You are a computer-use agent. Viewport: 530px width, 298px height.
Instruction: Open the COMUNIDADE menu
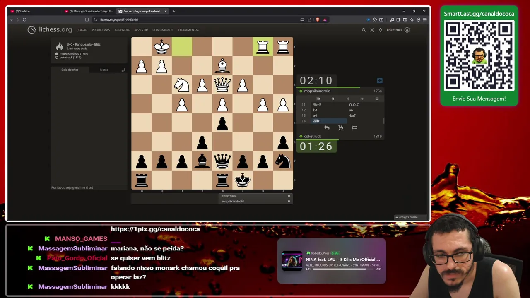click(x=163, y=30)
